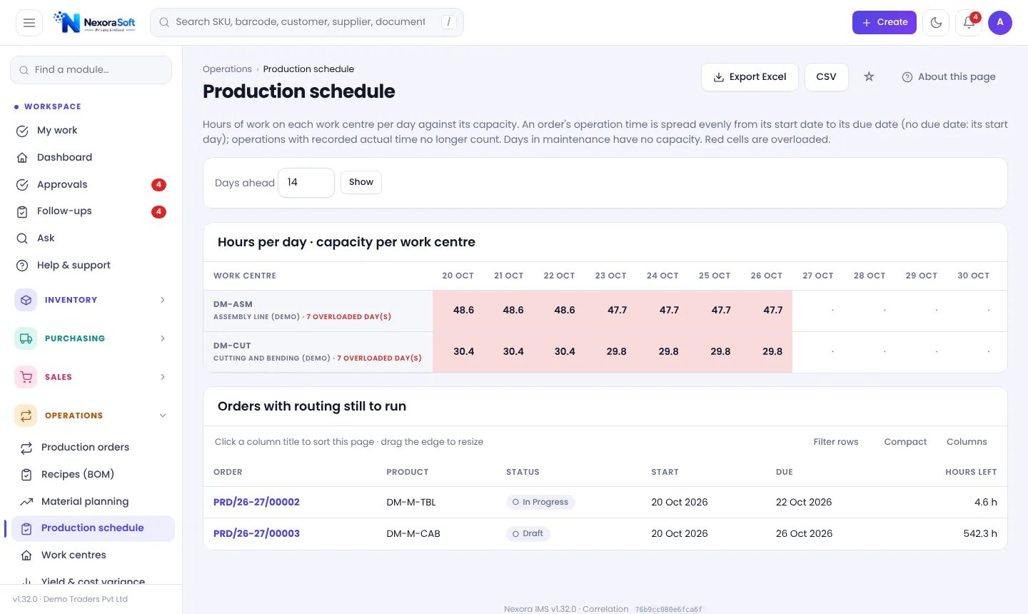
Task: Click the Show button
Action: click(361, 182)
